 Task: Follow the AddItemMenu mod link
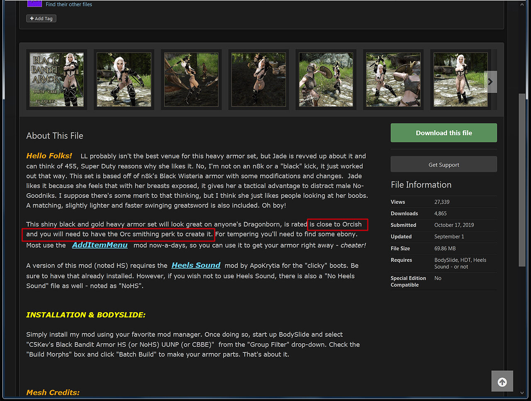point(100,245)
